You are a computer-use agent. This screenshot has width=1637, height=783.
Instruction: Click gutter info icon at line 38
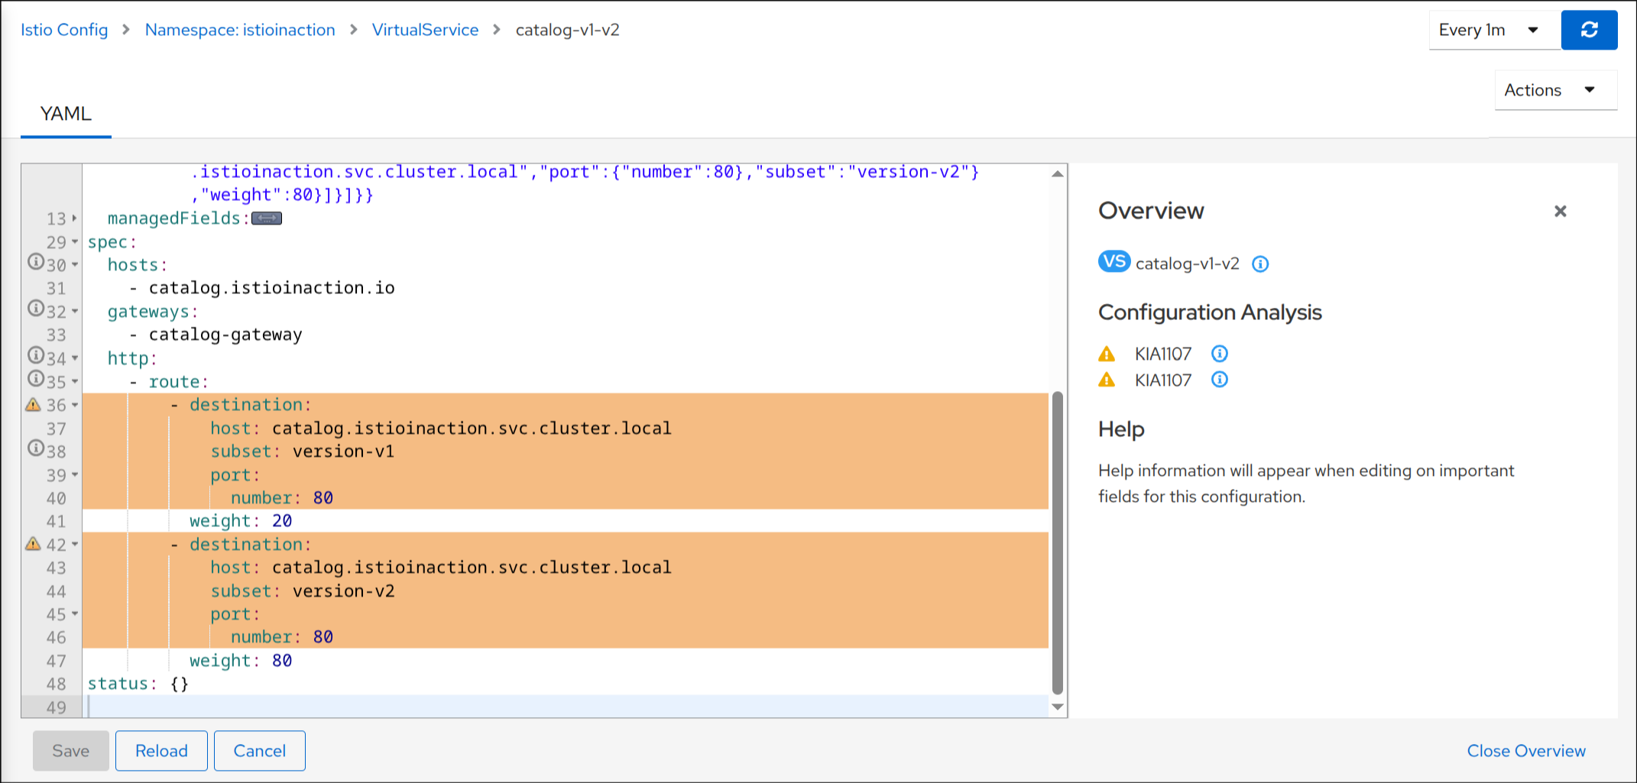tap(35, 448)
